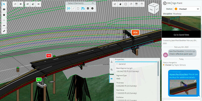Image resolution: width=202 pixels, height=101 pixels.
Task: Click the comment input field at bottom
Action: point(182,100)
